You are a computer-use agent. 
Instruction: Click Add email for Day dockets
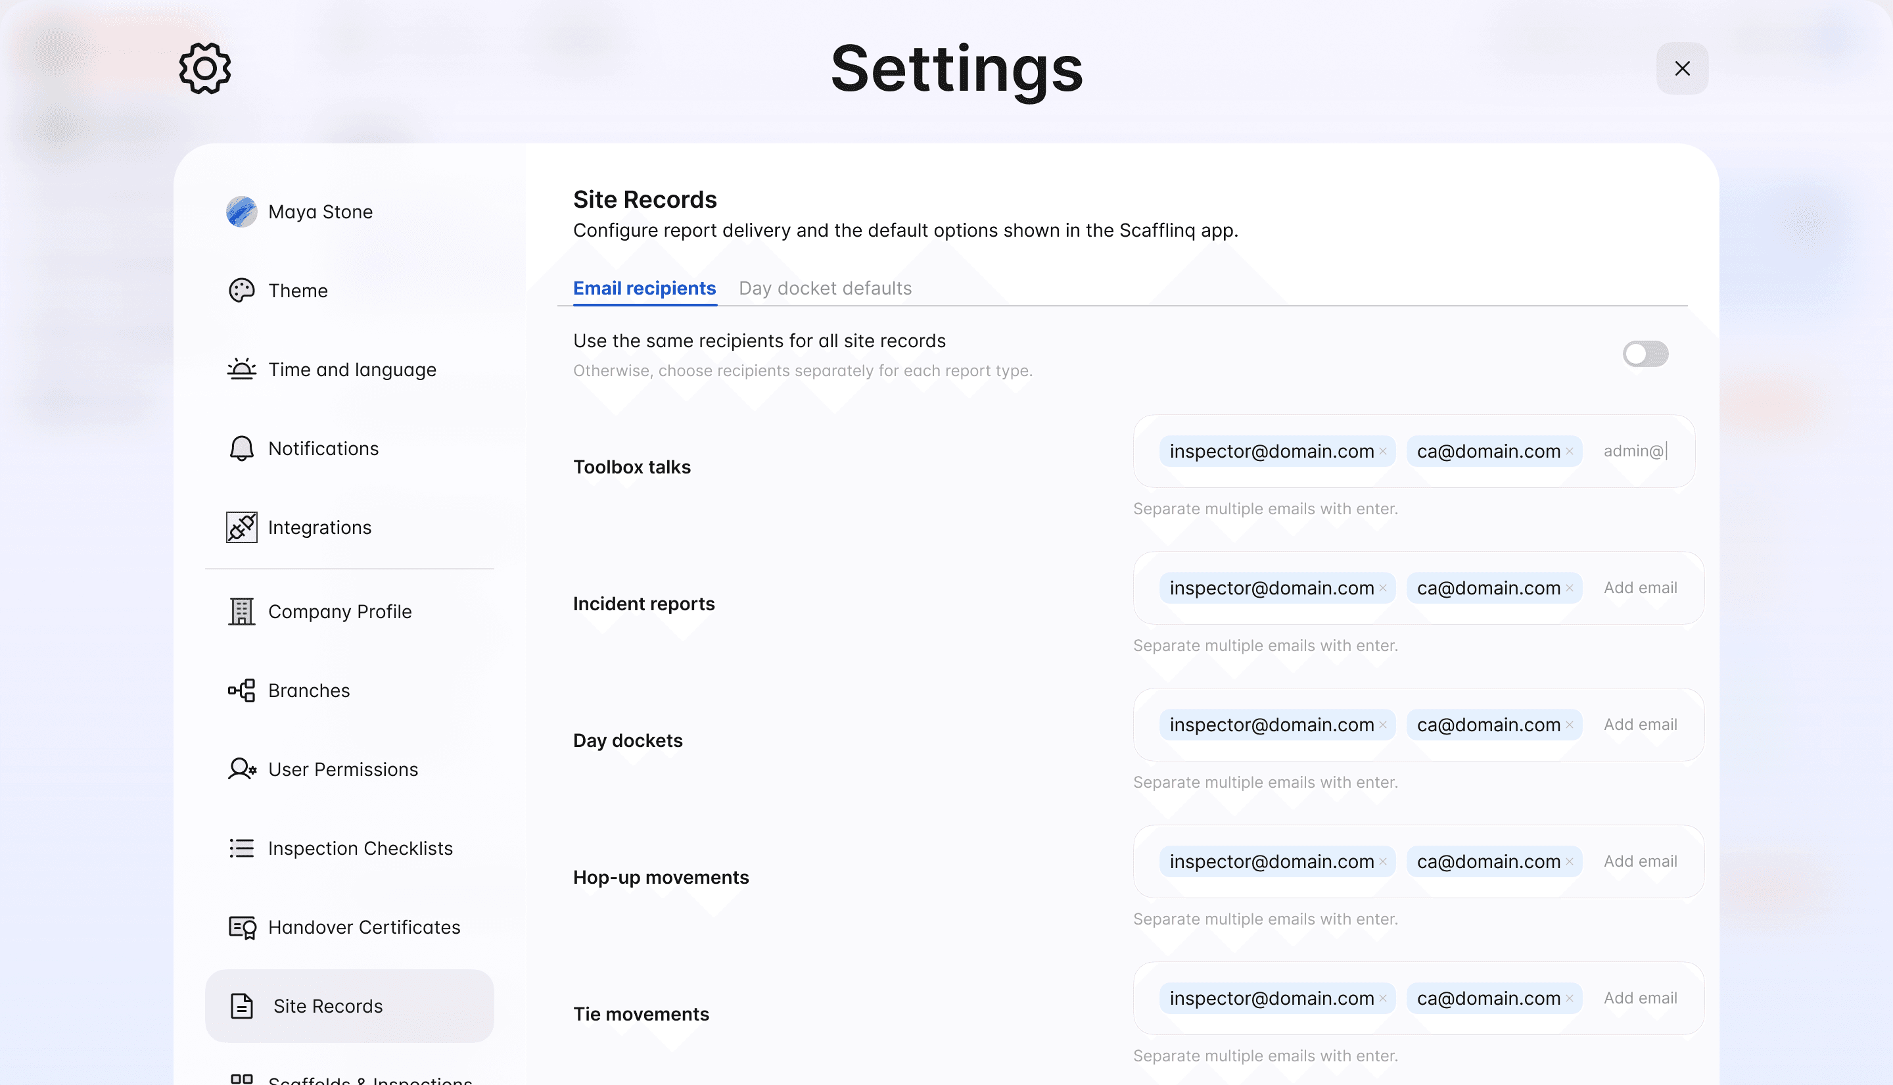[x=1640, y=725]
